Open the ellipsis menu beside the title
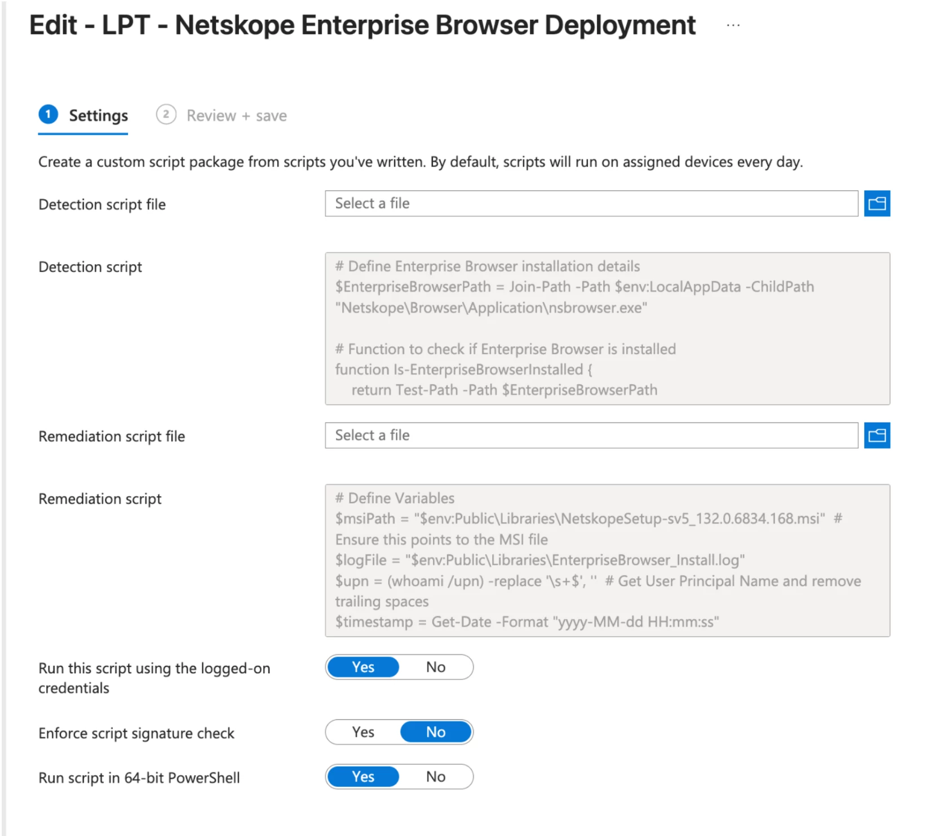This screenshot has height=836, width=947. pyautogui.click(x=733, y=25)
